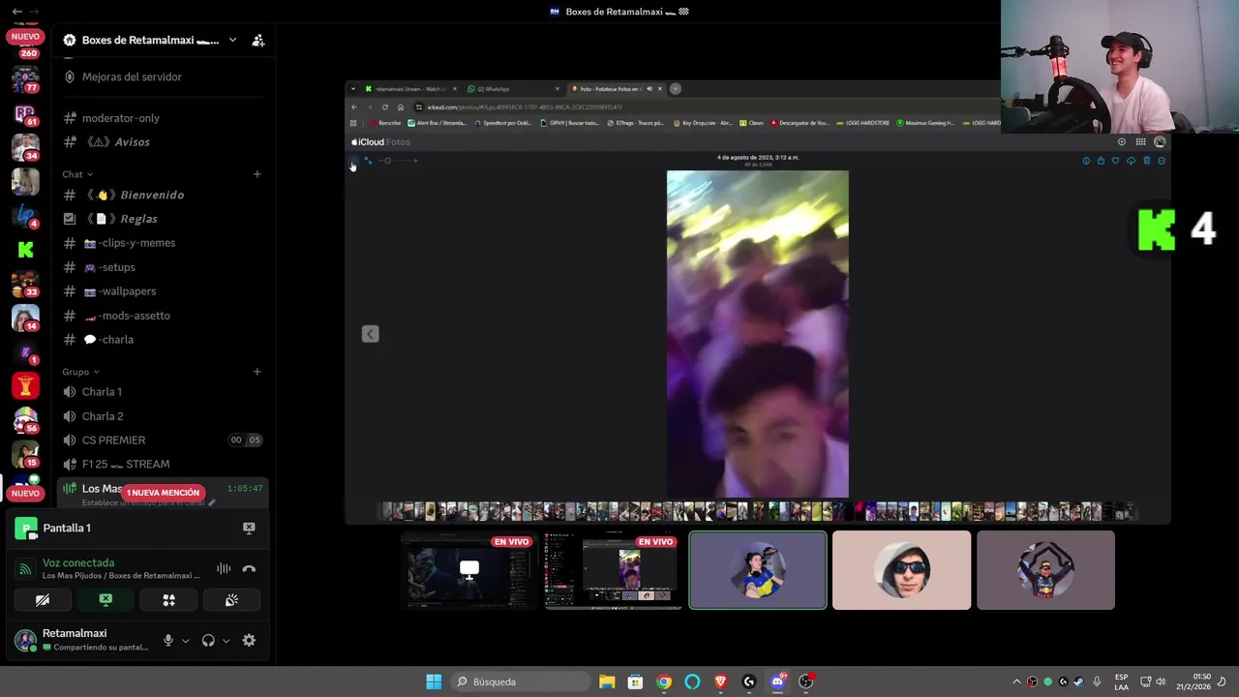This screenshot has width=1239, height=697.
Task: Select the Red Bull avatar participant tile
Action: pos(1045,570)
